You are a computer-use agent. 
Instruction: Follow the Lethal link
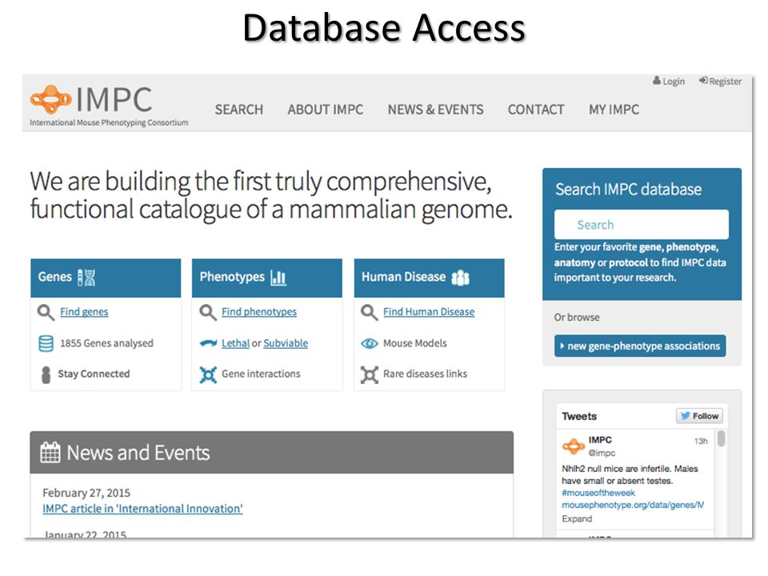[x=235, y=343]
